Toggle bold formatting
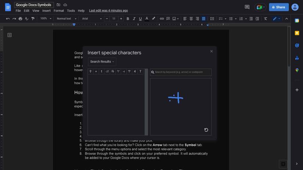This screenshot has width=303, height=170. (x=128, y=19)
